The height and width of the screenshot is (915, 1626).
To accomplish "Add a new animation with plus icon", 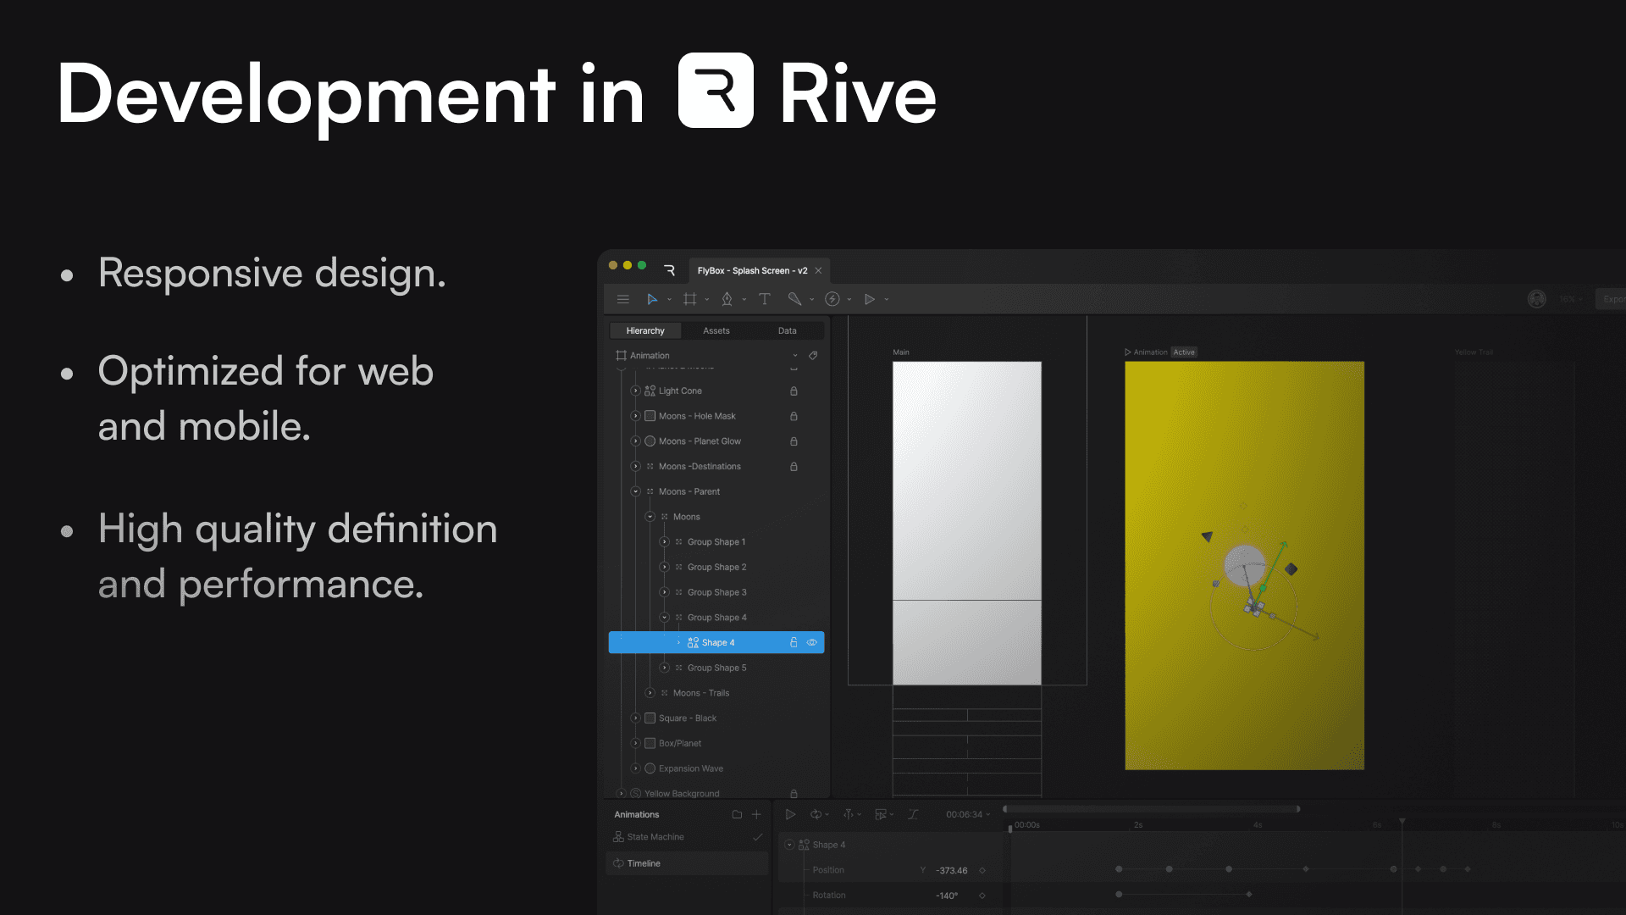I will point(756,814).
